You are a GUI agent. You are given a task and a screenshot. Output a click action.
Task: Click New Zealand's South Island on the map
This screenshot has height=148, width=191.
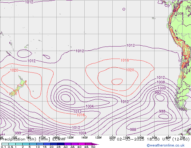(16, 90)
